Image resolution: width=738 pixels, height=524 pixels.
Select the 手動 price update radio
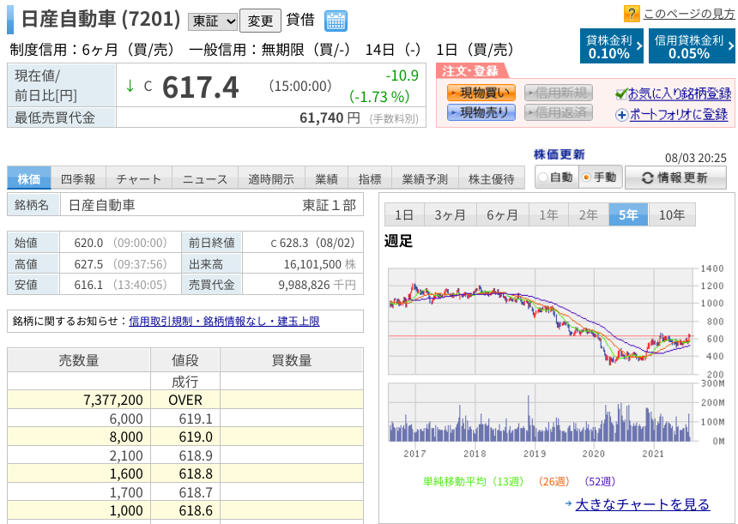pyautogui.click(x=586, y=178)
